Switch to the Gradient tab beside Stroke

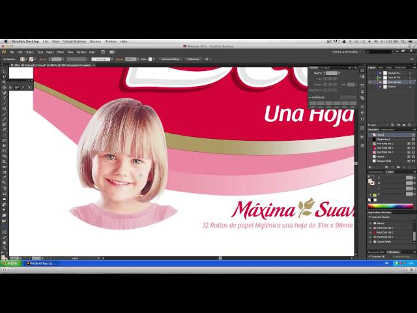[325, 68]
